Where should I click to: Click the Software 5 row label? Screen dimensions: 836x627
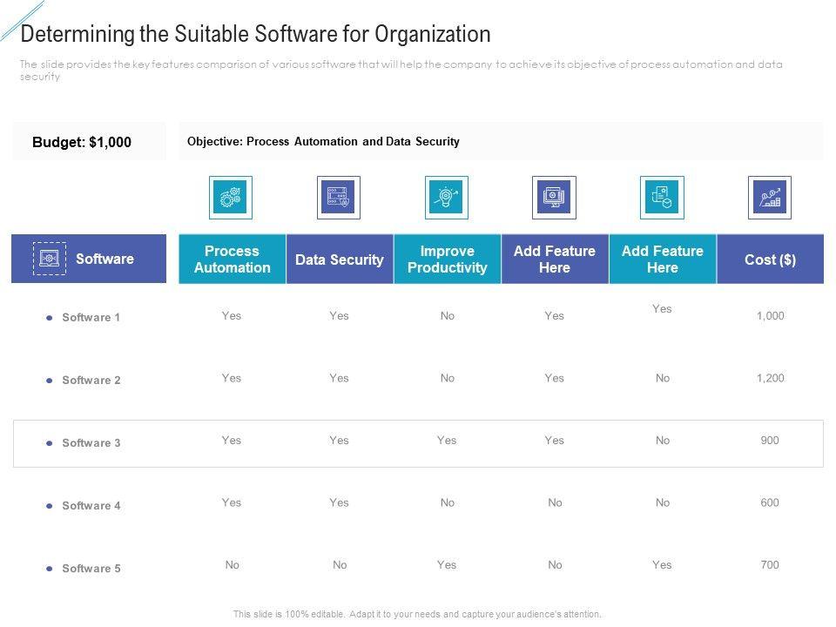[x=91, y=569]
